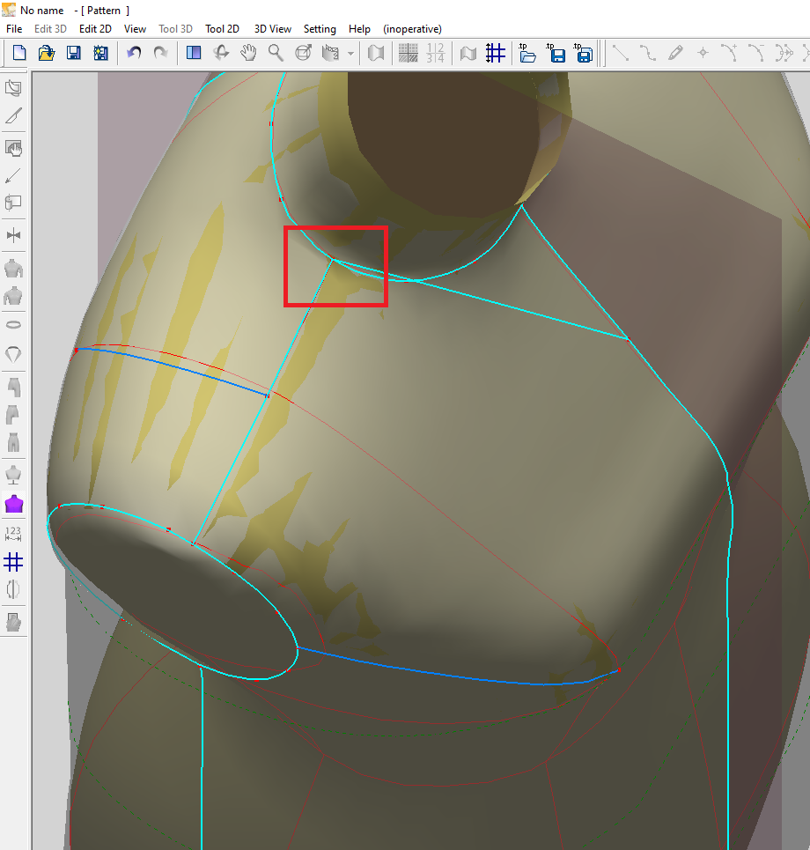
Task: Click the textured garment icon at sidebar bottom
Action: point(13,623)
